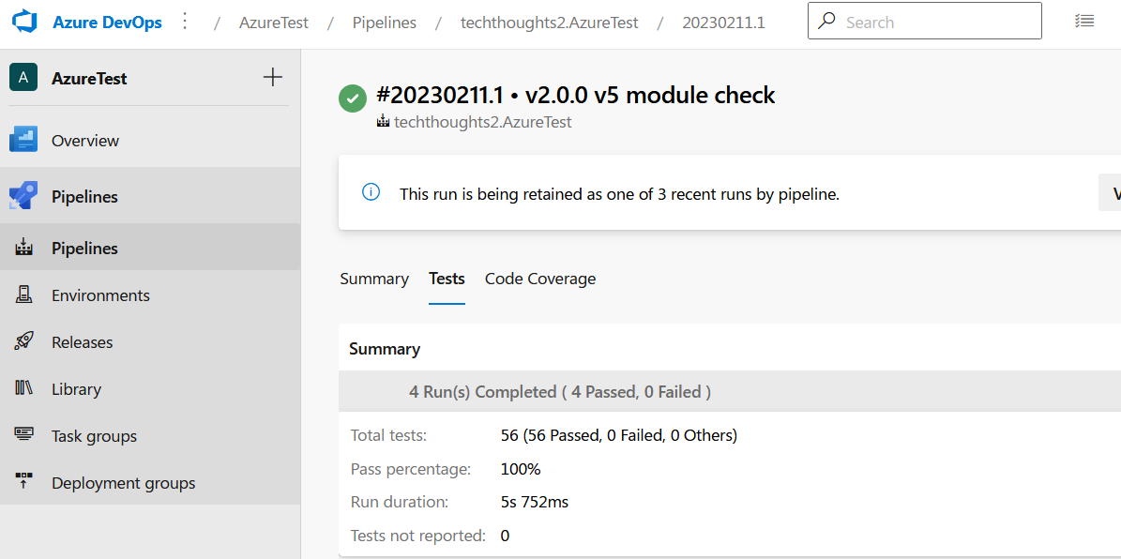Click the search magnifier icon

coord(826,22)
